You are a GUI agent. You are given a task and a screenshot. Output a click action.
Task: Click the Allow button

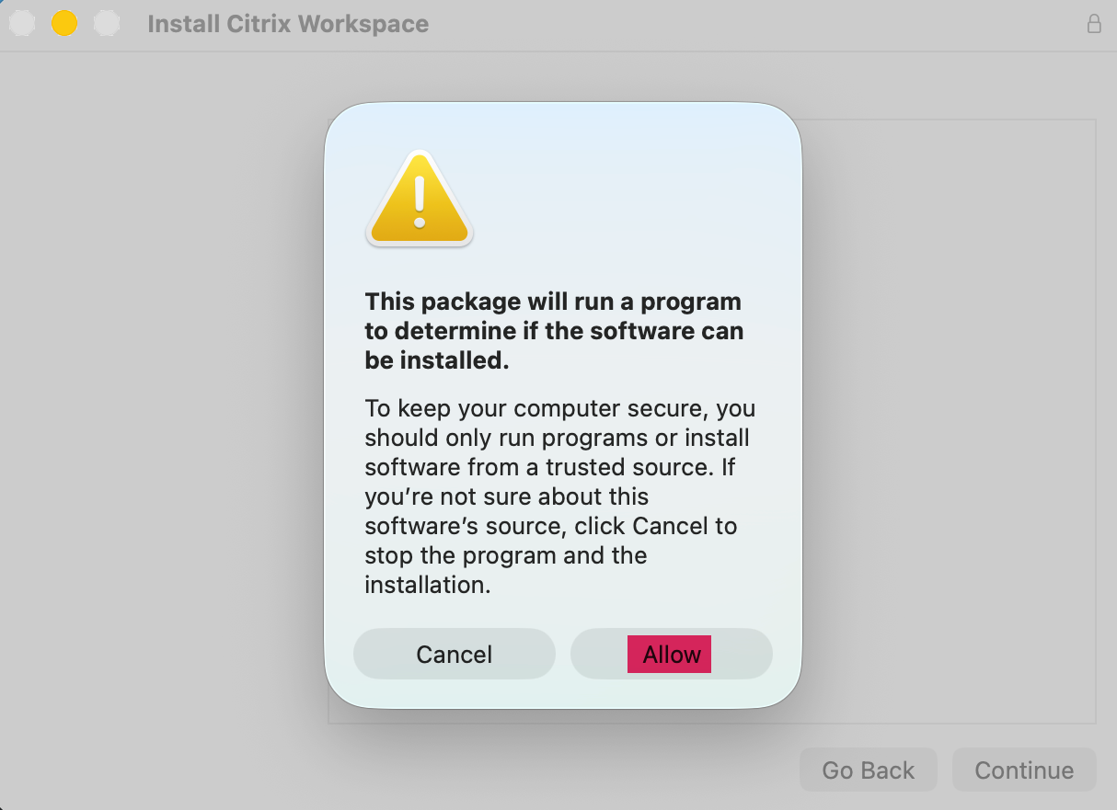pyautogui.click(x=671, y=654)
